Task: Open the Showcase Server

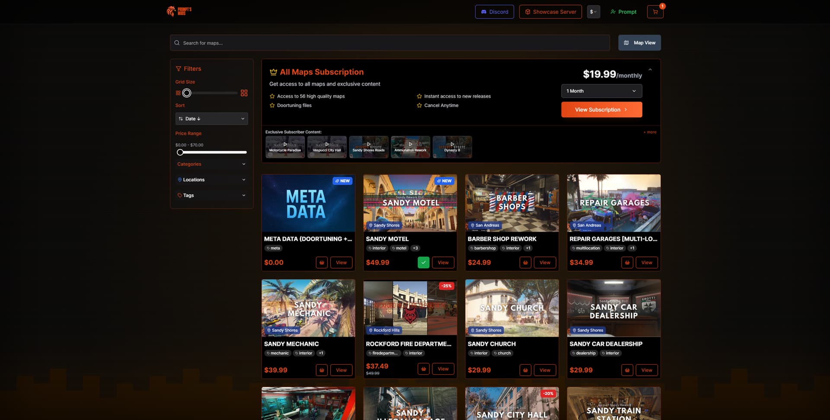Action: [x=550, y=12]
